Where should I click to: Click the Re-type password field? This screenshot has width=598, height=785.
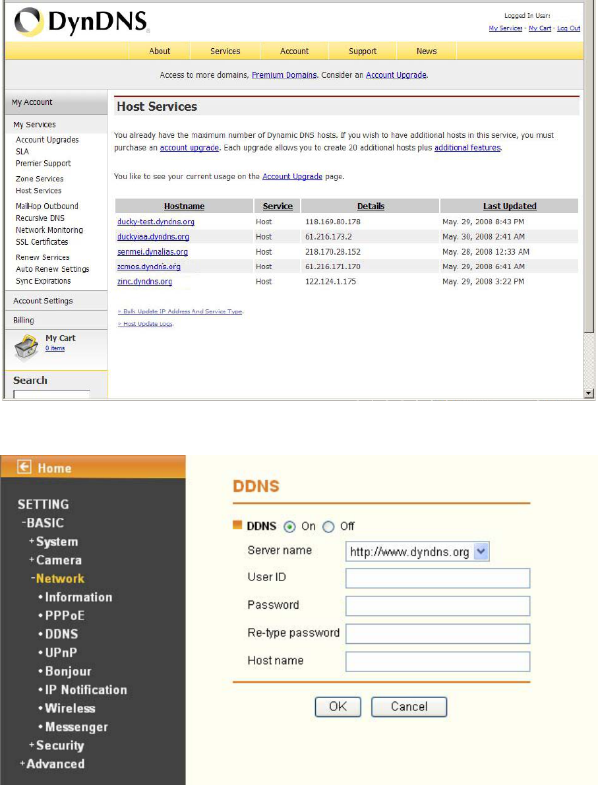[x=437, y=634]
